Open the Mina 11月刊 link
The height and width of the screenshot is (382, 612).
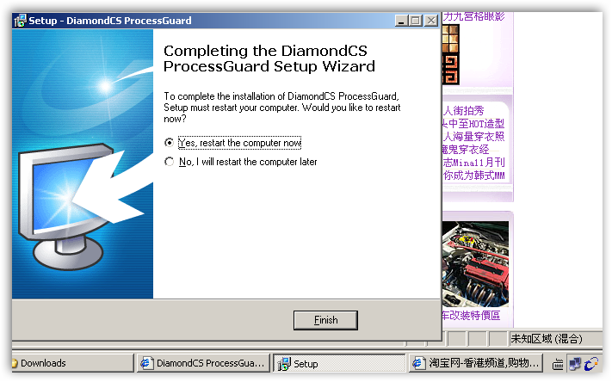pyautogui.click(x=473, y=163)
